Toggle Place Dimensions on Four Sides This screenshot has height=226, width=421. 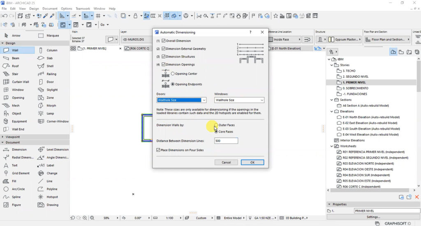click(158, 150)
